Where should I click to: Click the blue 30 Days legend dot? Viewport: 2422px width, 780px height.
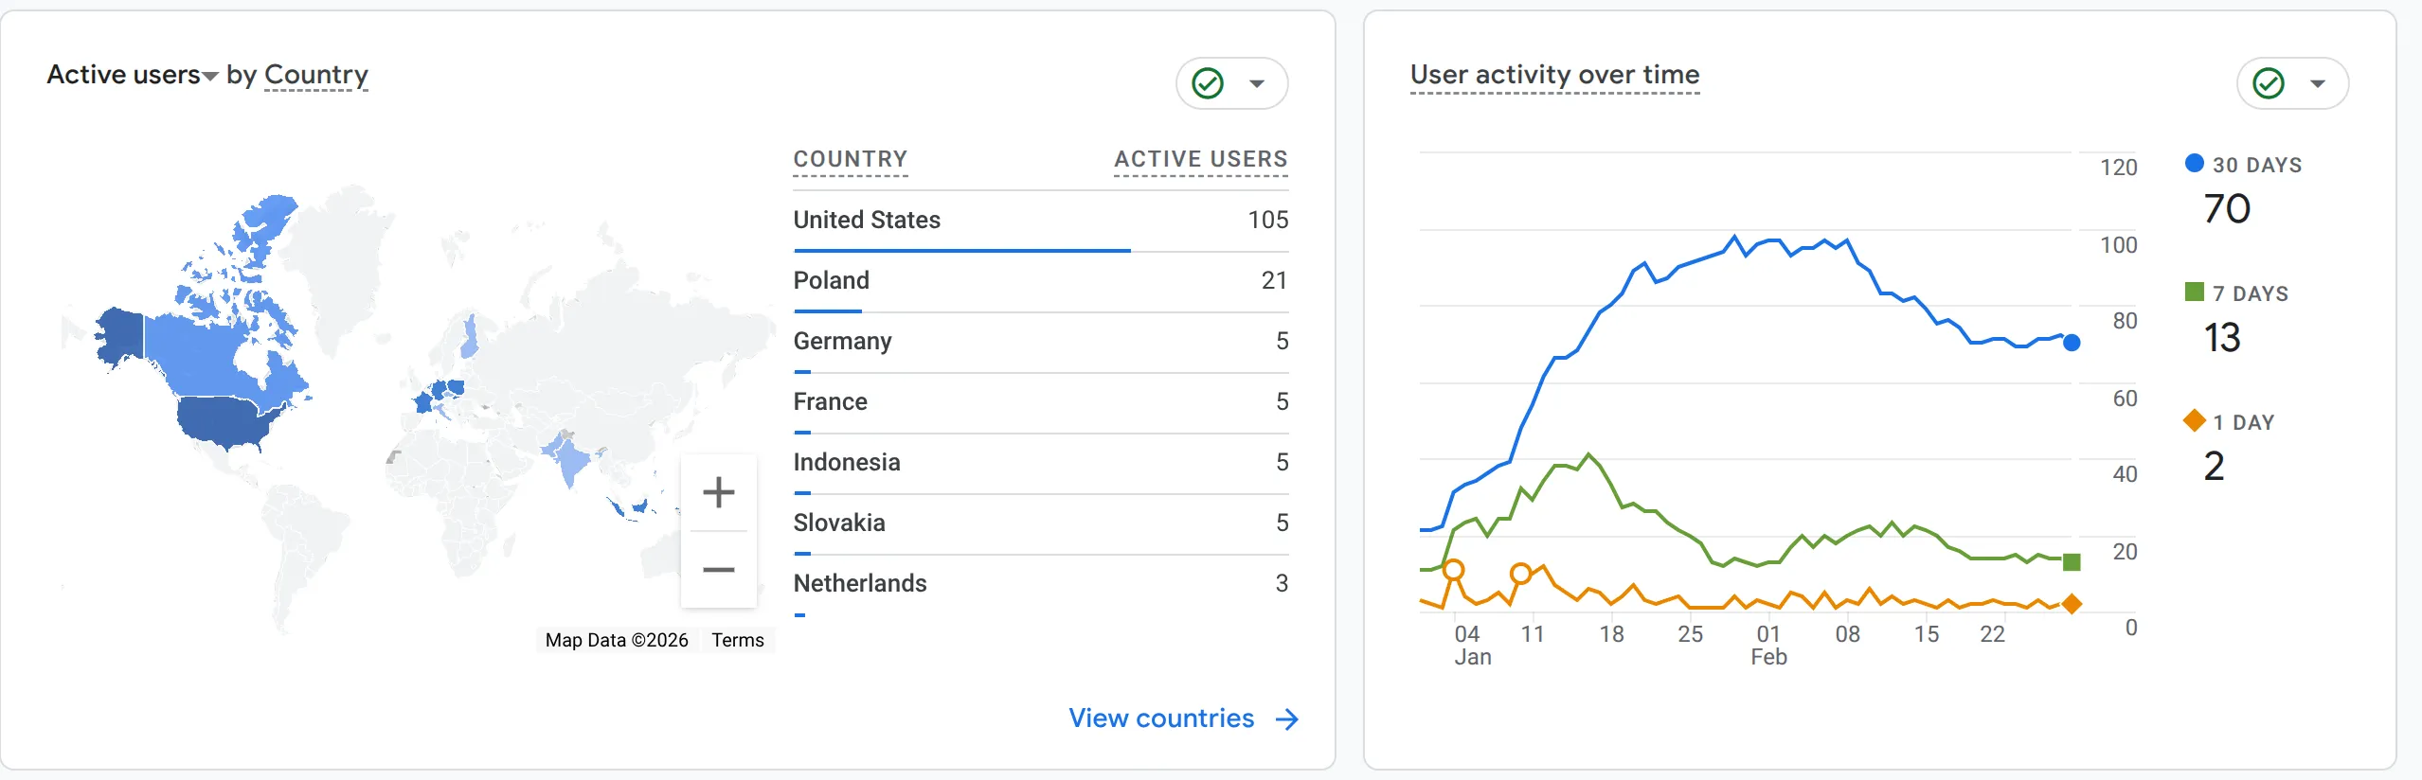[2194, 163]
